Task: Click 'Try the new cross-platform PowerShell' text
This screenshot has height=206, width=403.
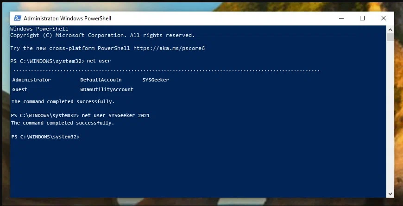Action: coord(70,48)
